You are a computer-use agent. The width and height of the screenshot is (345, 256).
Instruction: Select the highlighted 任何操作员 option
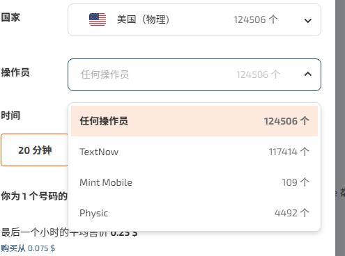[194, 121]
